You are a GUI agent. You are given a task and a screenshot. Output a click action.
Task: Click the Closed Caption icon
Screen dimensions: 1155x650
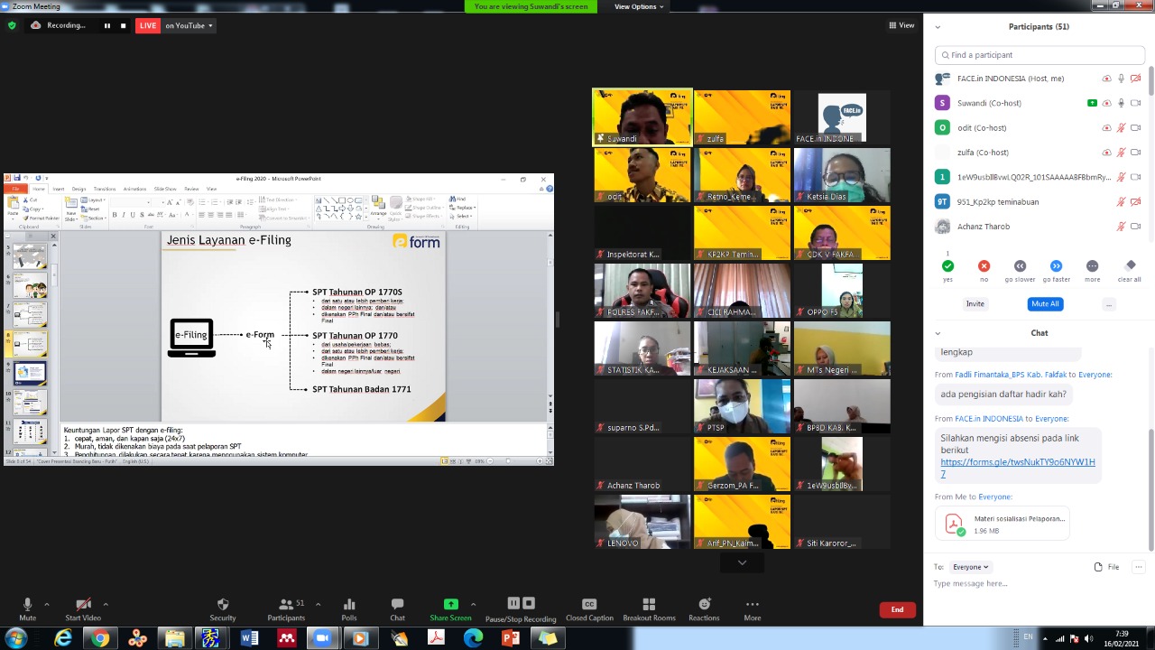(x=589, y=605)
